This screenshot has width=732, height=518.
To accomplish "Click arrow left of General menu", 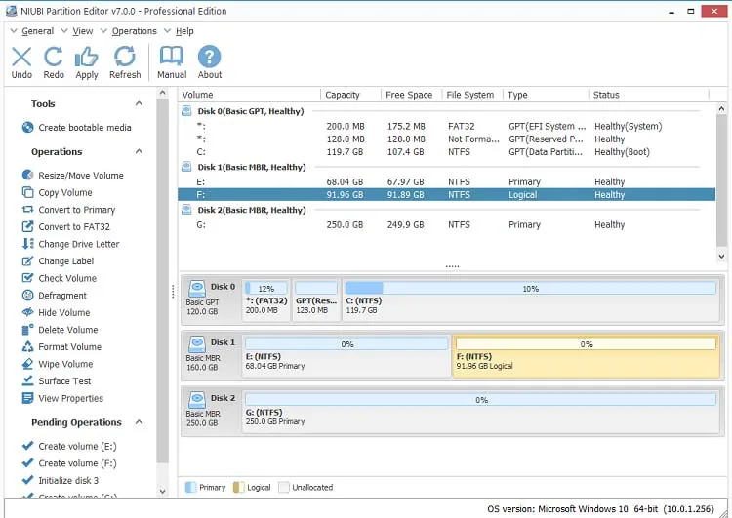I will [x=14, y=31].
